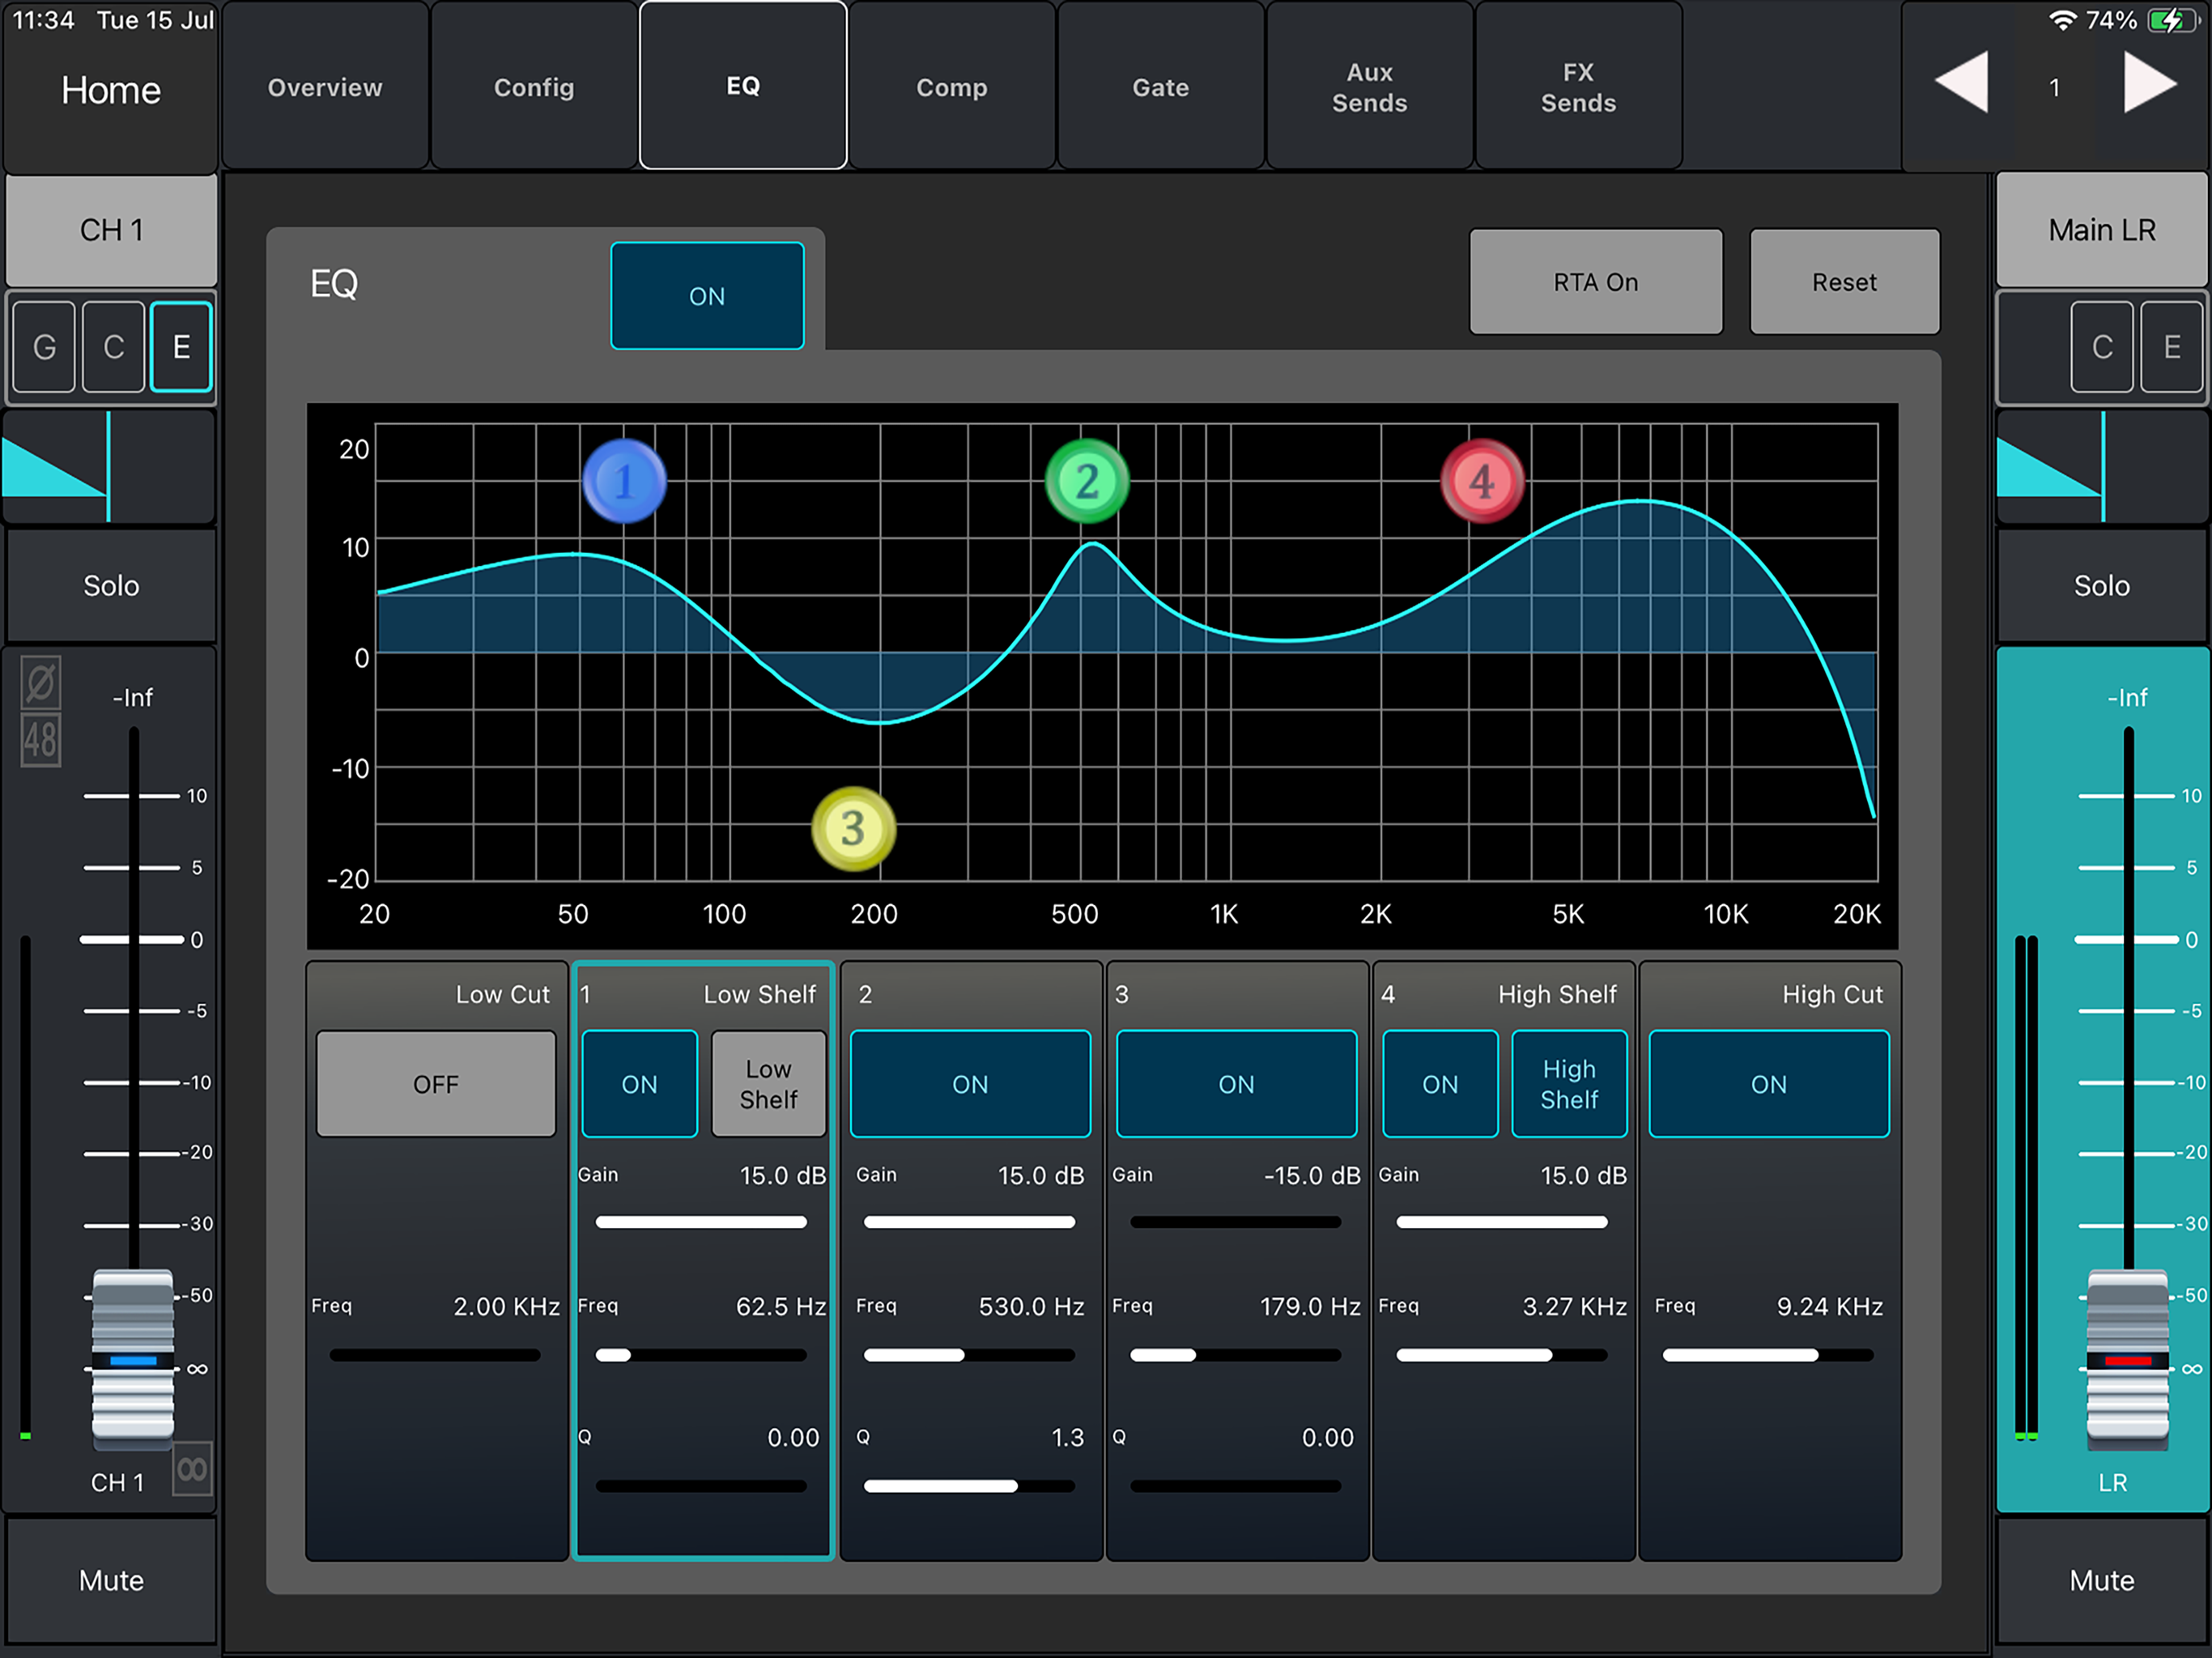Adjust band 1 Gain slider
This screenshot has height=1658, width=2212.
click(701, 1222)
